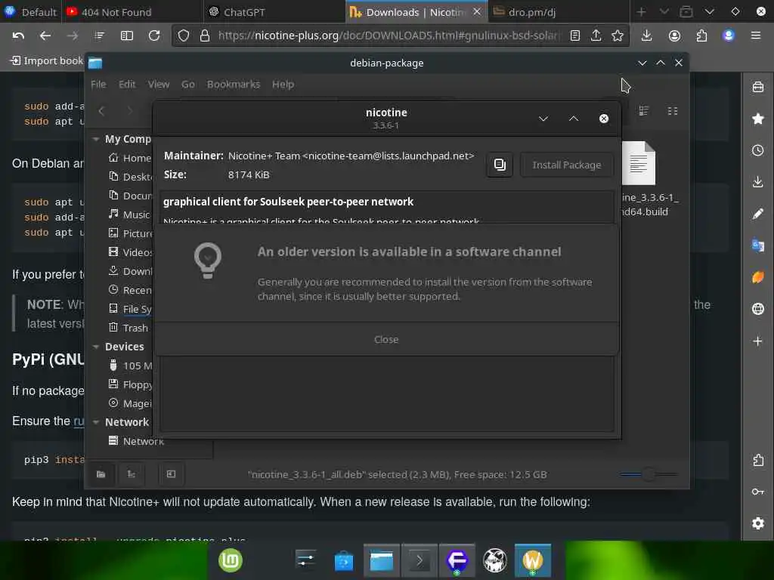Hide the sidebar in file manager status bar
Screen dimensions: 774x580
171,474
